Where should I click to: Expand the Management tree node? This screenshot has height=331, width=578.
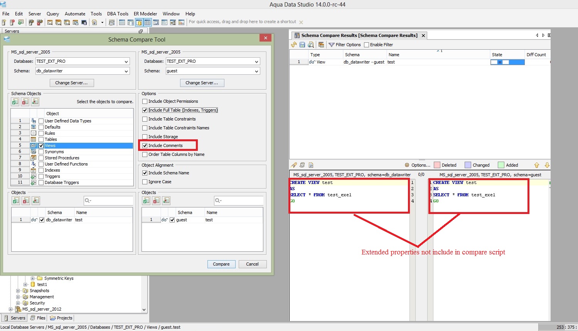18,297
